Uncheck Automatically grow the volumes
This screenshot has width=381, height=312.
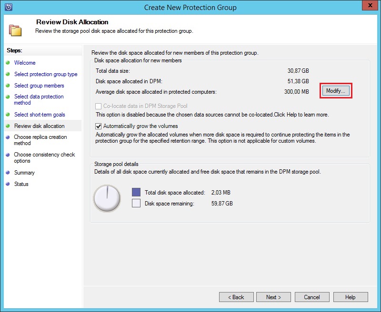tap(99, 126)
